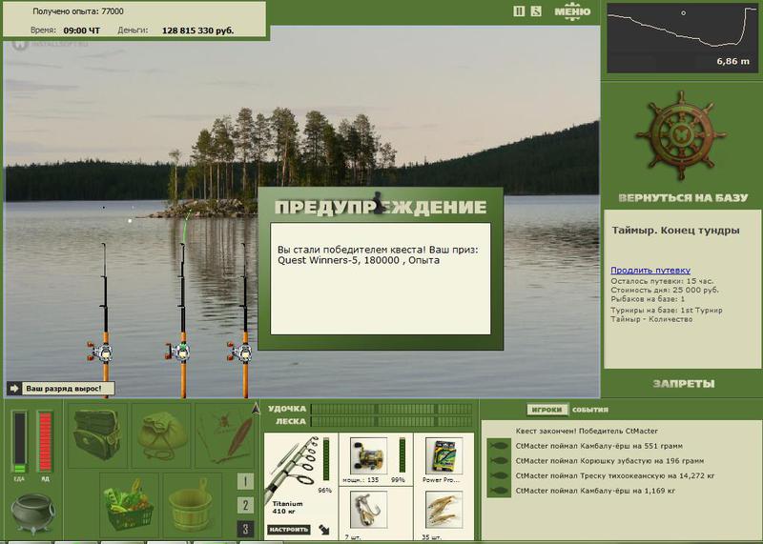Pause the game with the pause icon
This screenshot has width=763, height=544.
click(x=519, y=11)
